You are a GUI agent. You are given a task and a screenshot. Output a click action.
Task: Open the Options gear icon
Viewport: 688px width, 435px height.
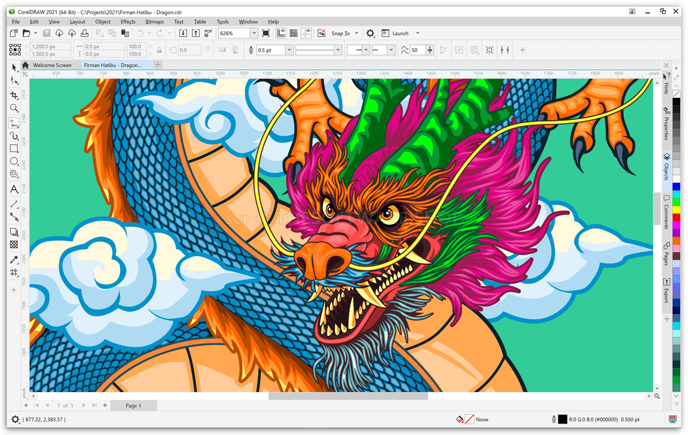click(x=370, y=34)
